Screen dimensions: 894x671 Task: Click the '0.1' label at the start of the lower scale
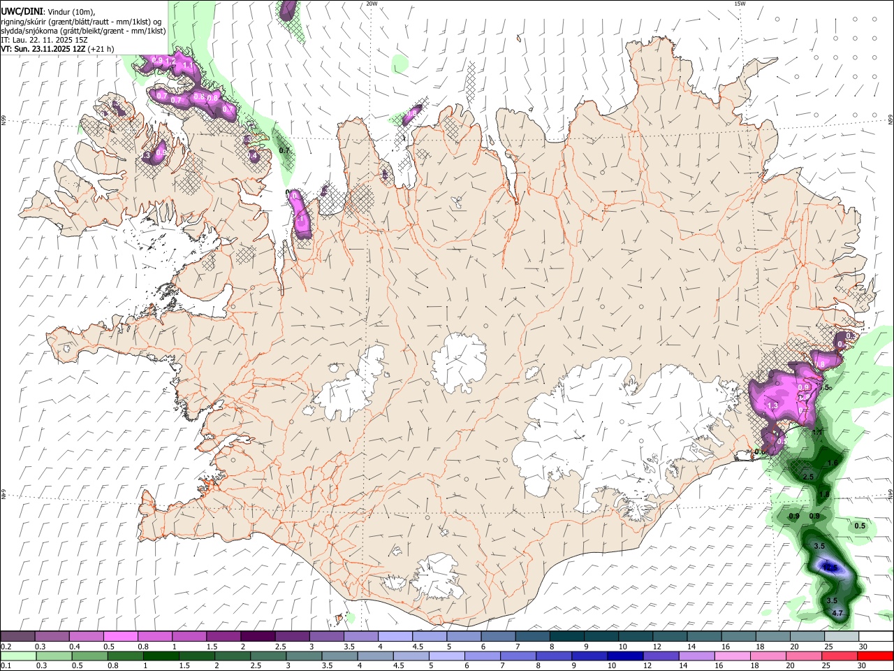tap(6, 666)
